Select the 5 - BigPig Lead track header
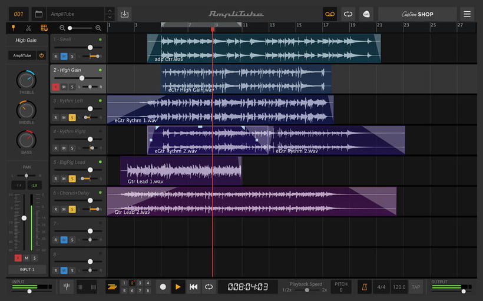This screenshot has height=301, width=483. (78, 171)
